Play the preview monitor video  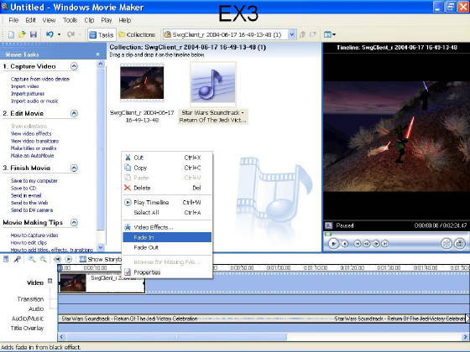pyautogui.click(x=333, y=244)
